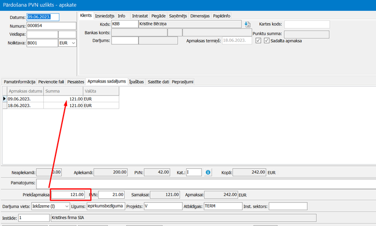Image resolution: width=376 pixels, height=226 pixels.
Task: Switch to Pievienotie faili tab
Action: [x=51, y=82]
